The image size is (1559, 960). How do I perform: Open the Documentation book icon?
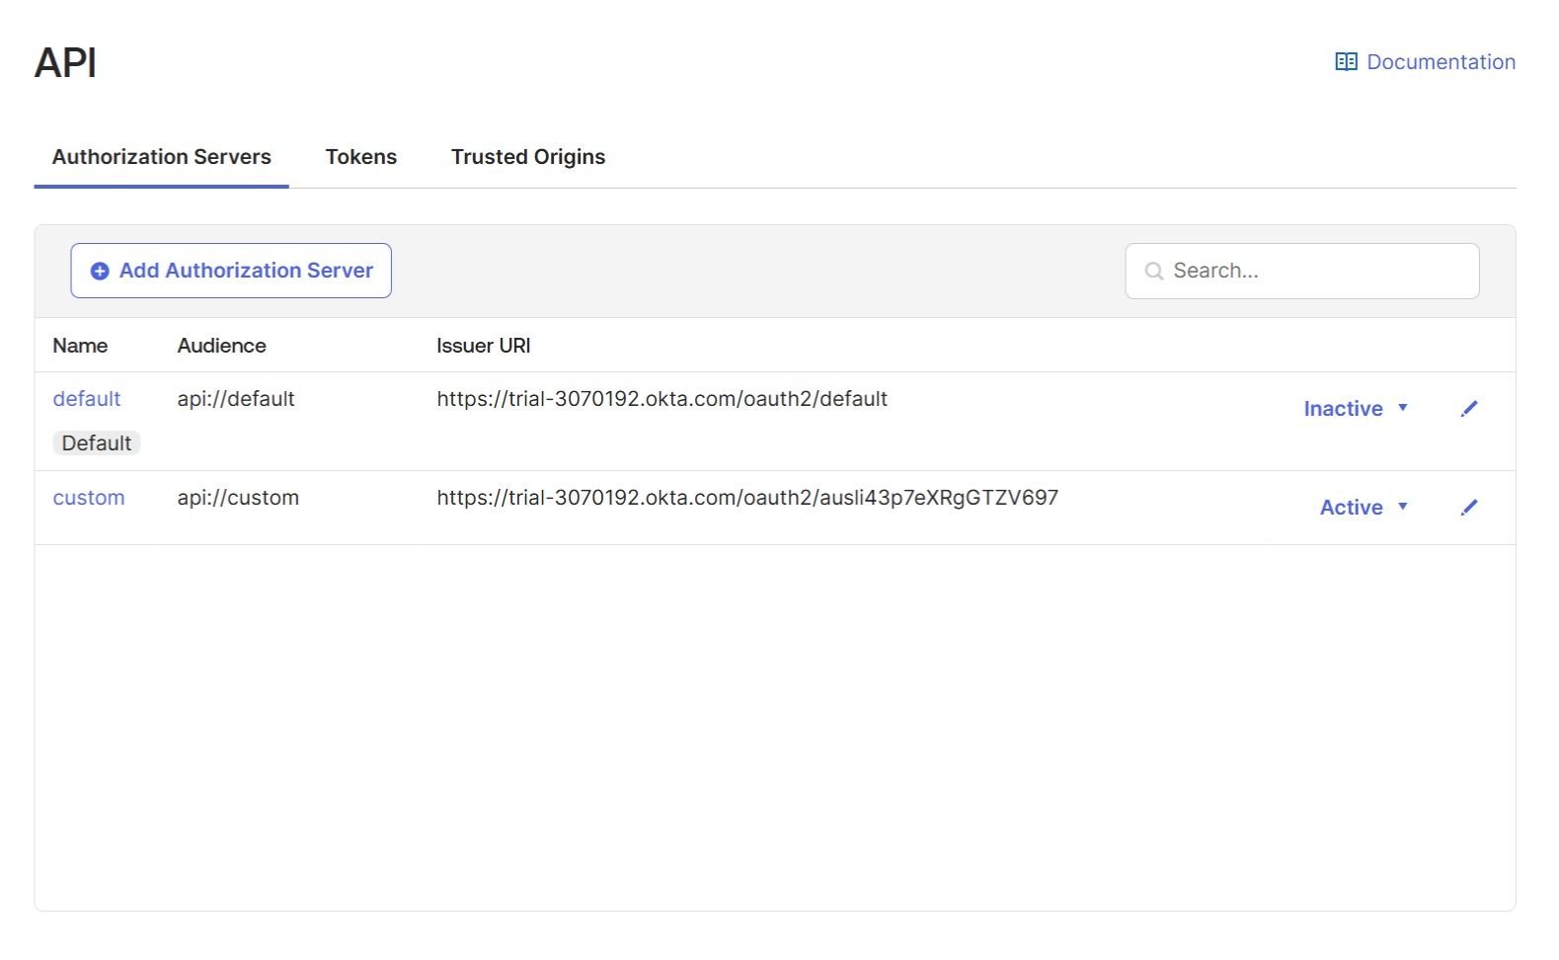pyautogui.click(x=1346, y=62)
